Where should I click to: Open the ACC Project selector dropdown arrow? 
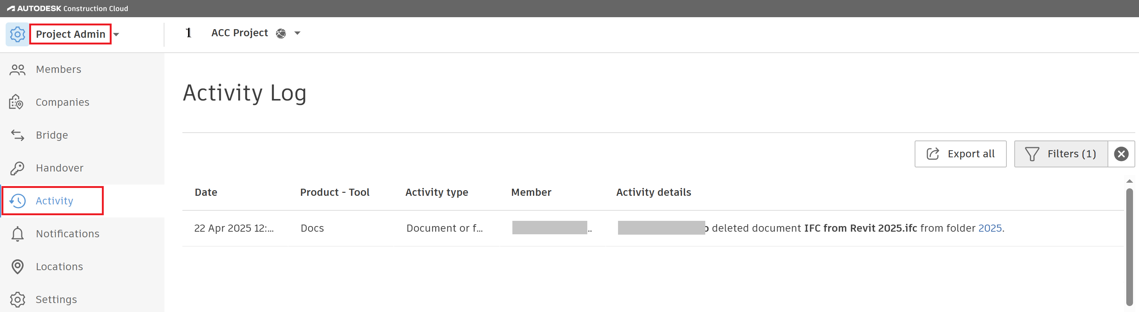point(297,33)
